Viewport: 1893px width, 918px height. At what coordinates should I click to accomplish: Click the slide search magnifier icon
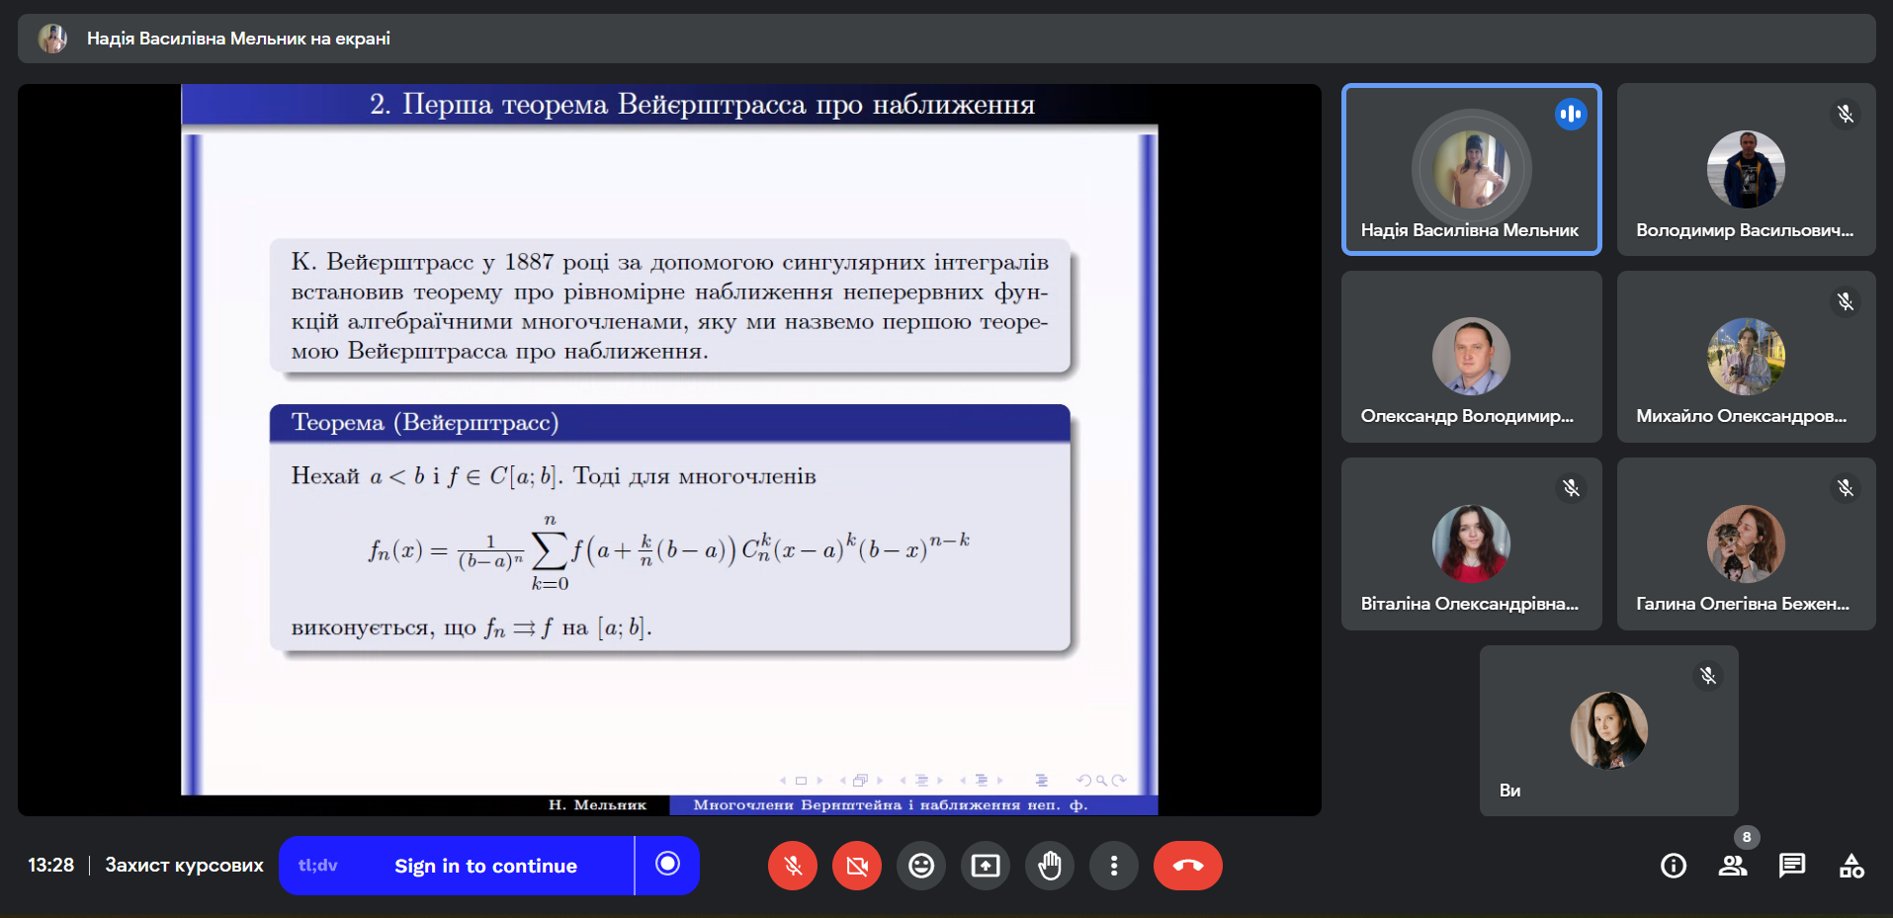(x=1101, y=781)
